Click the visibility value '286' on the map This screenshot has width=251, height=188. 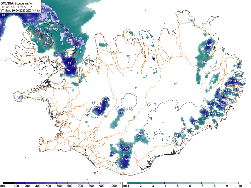(x=56, y=21)
